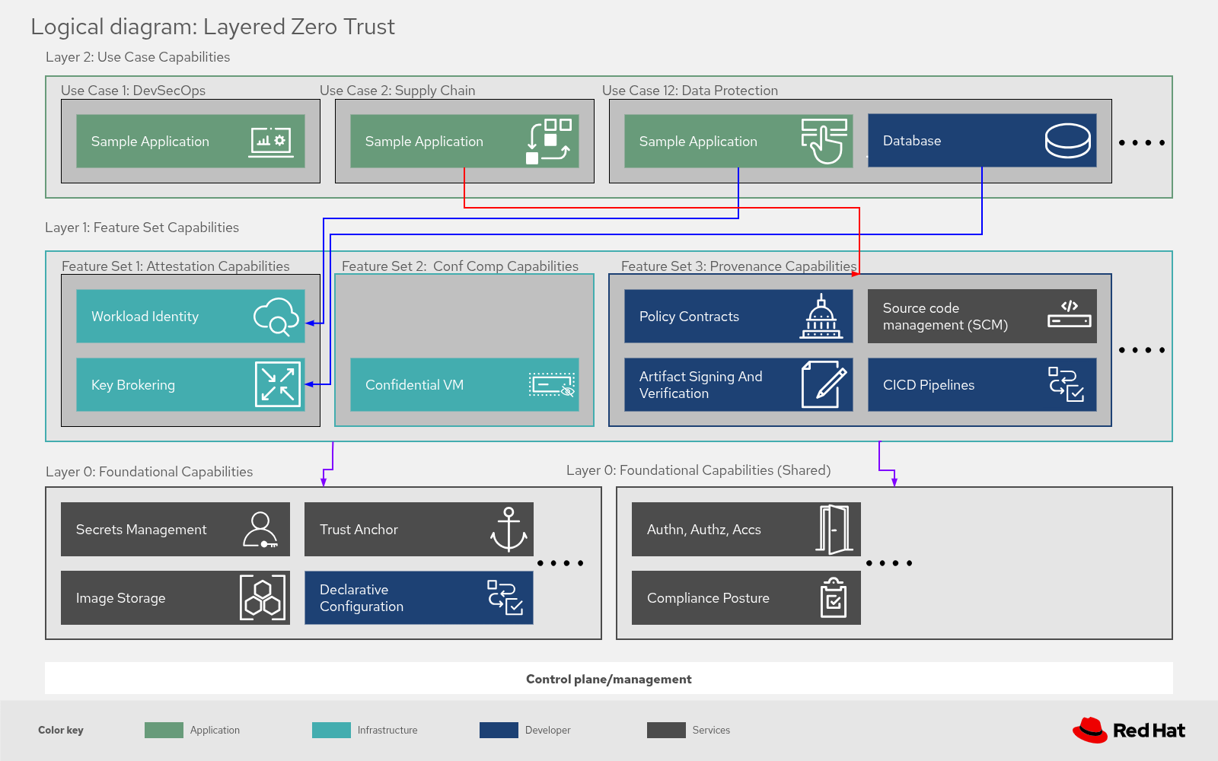The width and height of the screenshot is (1218, 761).
Task: Click the Compliance Posture clipboard icon
Action: [x=833, y=598]
